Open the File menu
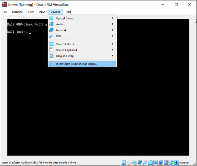 (5, 12)
